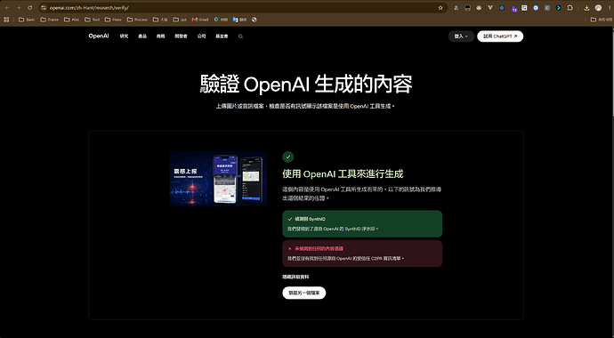Open the Process bookmarks folder
Screen dimensions: 614x338
pyautogui.click(x=137, y=20)
